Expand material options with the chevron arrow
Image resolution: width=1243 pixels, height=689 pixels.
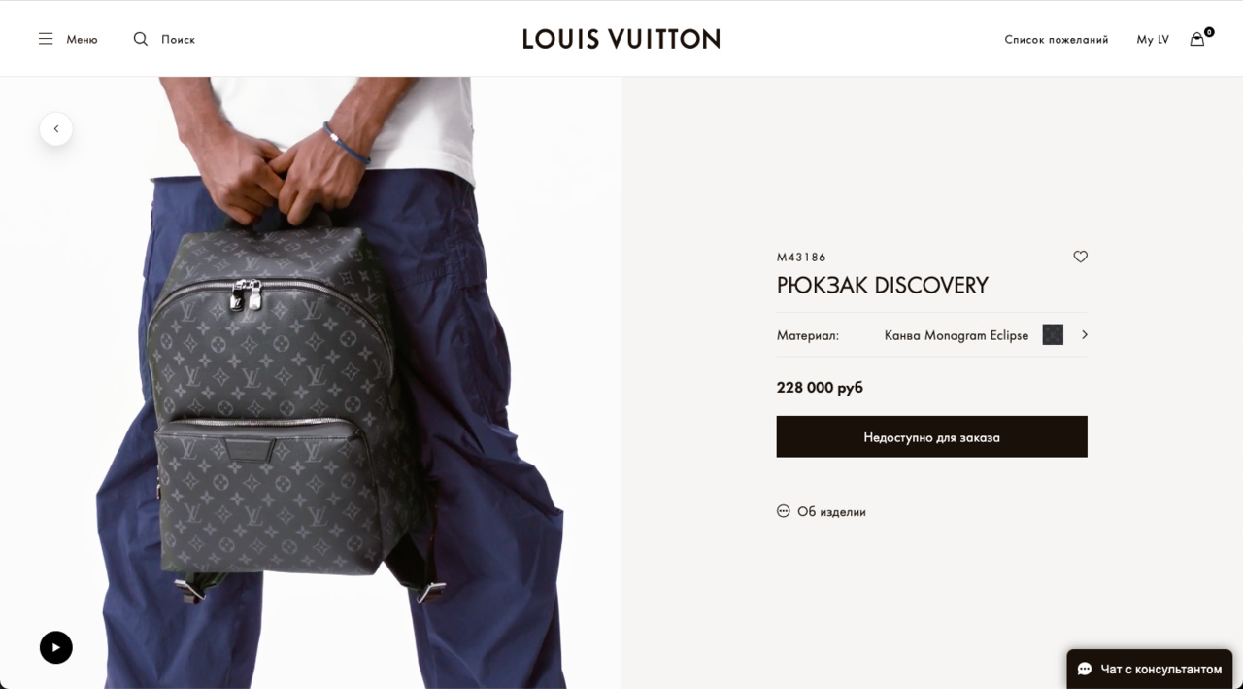pos(1084,334)
